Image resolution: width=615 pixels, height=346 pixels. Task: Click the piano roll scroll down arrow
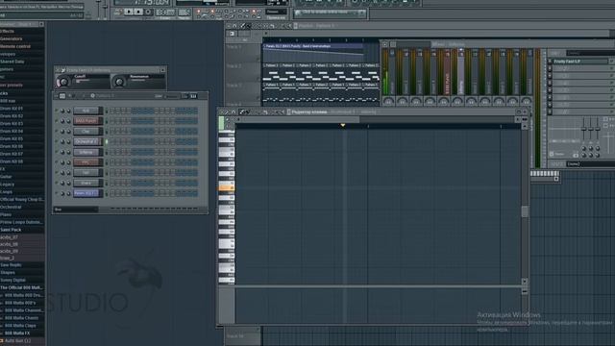click(525, 282)
